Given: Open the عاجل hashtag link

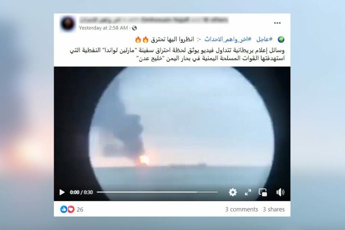Looking at the screenshot, I should [x=265, y=39].
